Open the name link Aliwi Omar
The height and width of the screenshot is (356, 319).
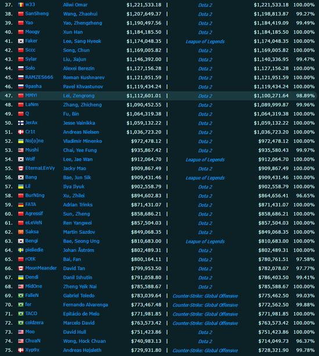[x=75, y=5]
